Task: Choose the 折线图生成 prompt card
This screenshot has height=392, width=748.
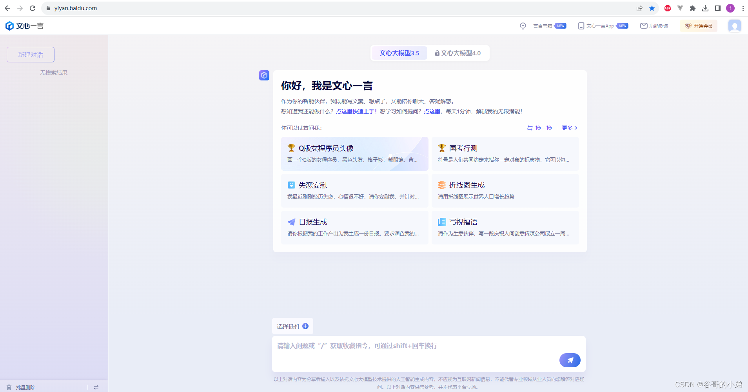Action: tap(505, 191)
